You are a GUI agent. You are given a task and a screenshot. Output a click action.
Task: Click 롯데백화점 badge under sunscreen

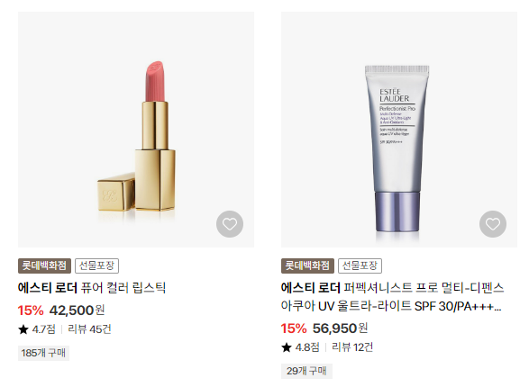(307, 265)
